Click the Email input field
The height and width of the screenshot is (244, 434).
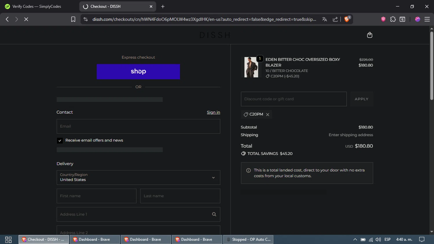click(x=138, y=126)
